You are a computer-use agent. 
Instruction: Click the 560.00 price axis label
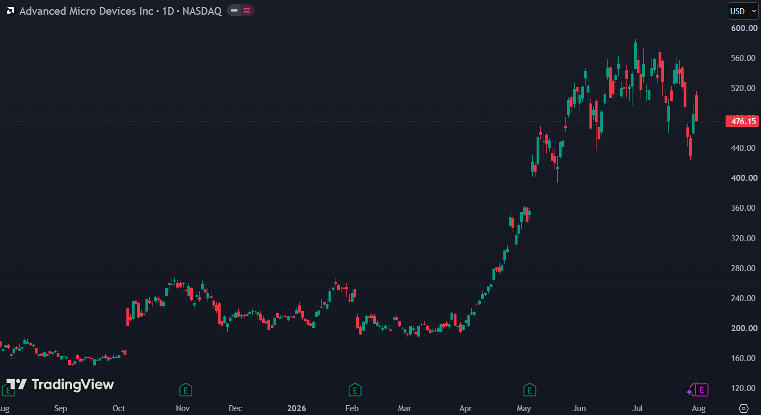click(x=744, y=58)
